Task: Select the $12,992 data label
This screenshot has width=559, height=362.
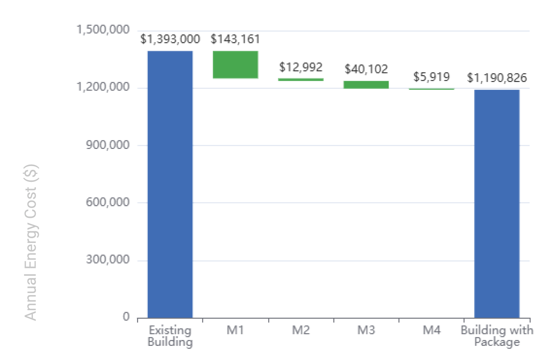Action: coord(301,67)
